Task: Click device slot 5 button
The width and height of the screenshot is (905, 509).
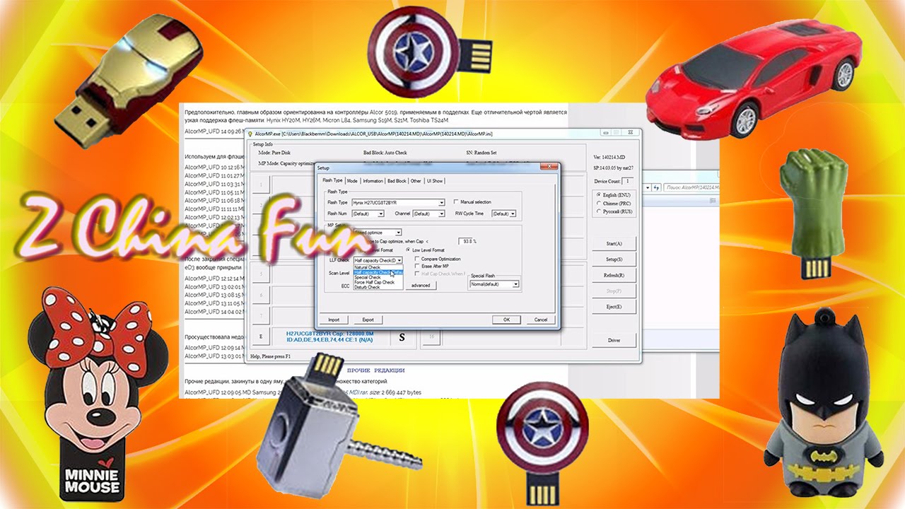Action: click(x=261, y=274)
